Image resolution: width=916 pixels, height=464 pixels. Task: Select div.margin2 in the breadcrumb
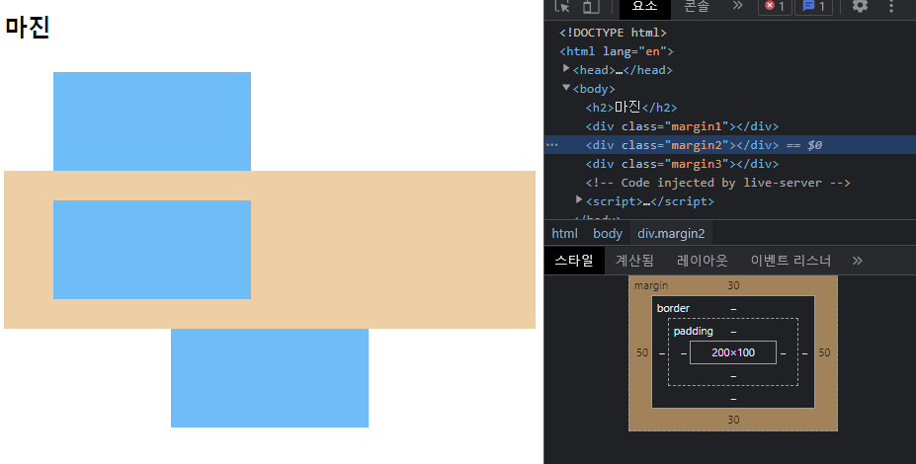pos(671,233)
